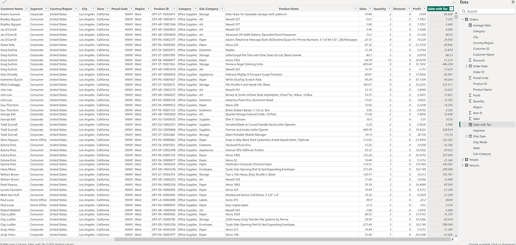Image resolution: width=516 pixels, height=245 pixels.
Task: Open Product Name column filter dropdown
Action: 356,9
